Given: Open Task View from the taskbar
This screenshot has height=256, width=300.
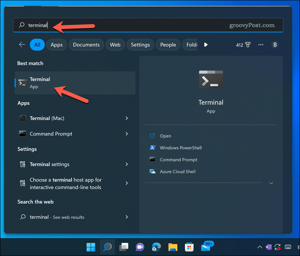Looking at the screenshot, I should point(124,247).
